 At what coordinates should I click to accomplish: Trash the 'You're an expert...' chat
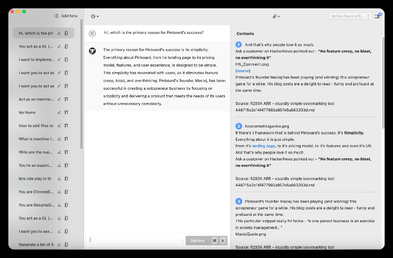66,165
